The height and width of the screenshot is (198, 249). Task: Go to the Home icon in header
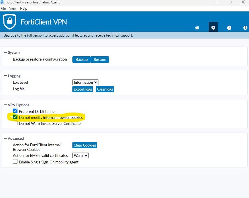click(197, 28)
